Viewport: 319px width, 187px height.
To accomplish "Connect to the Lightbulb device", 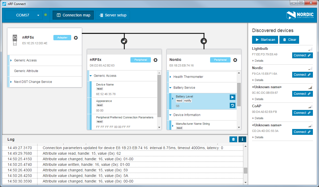I will click(x=303, y=55).
